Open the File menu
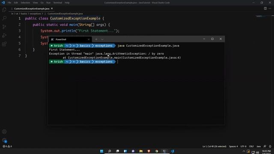The image size is (274, 154). 9,3
